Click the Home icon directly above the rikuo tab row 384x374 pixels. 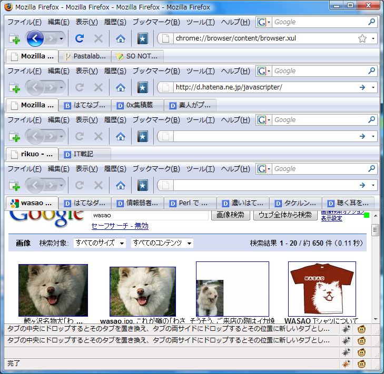(121, 136)
